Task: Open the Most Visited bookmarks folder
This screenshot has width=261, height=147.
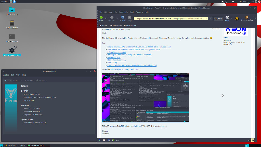Action: (130, 26)
